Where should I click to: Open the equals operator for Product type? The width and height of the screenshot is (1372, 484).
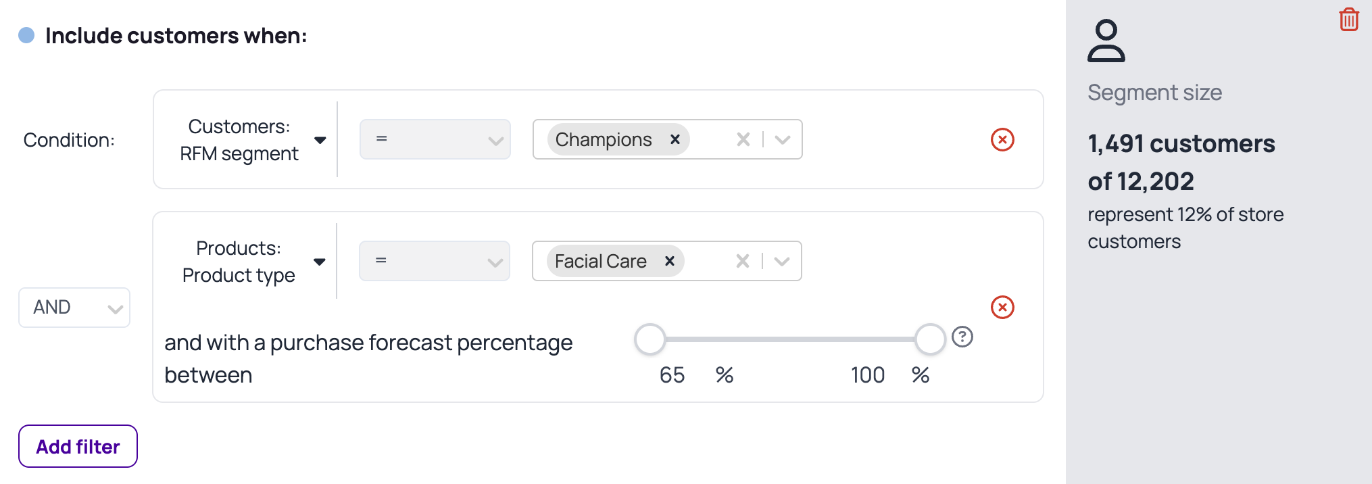click(435, 261)
